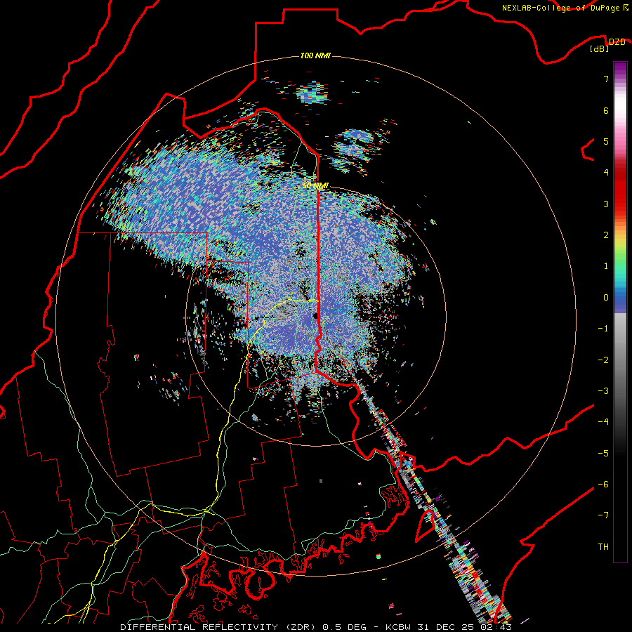Click the color scale value -5
632x632 pixels.
(603, 454)
